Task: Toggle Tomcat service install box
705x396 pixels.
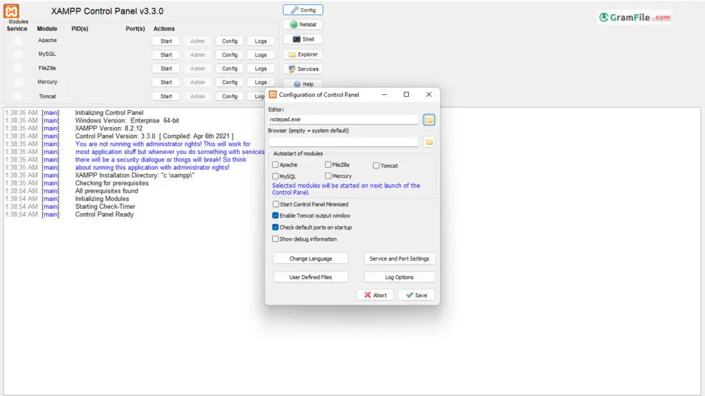Action: coord(17,96)
